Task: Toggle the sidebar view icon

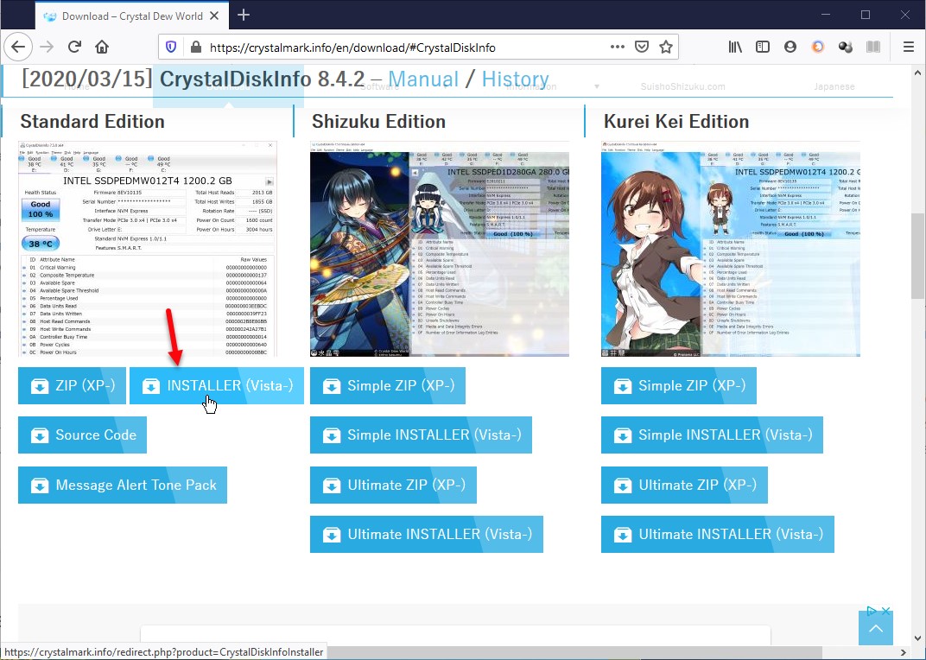Action: (x=763, y=47)
